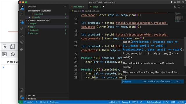Click open changes icon in editor toolbar
The width and height of the screenshot is (186, 104).
[175, 7]
